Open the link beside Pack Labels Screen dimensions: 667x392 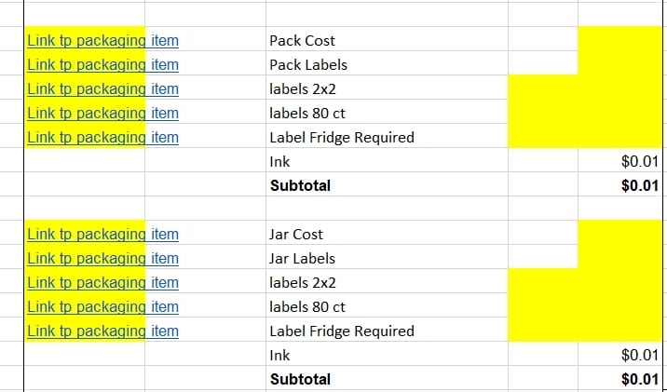pos(103,65)
